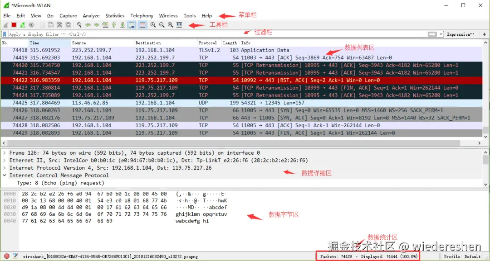Apply display filter arrow button

[x=432, y=34]
